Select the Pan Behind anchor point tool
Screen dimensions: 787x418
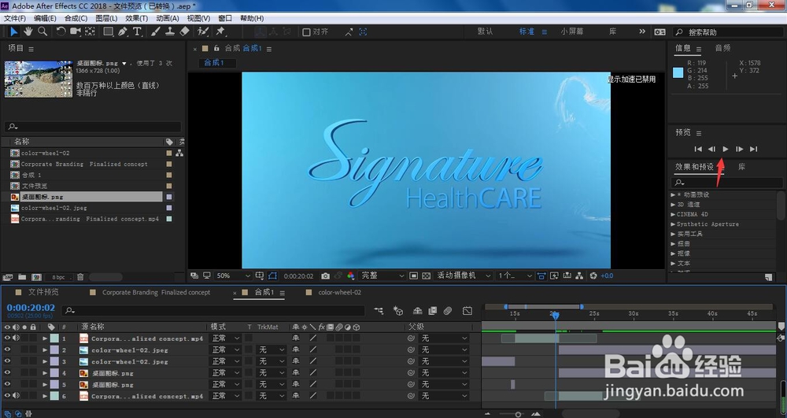coord(90,31)
